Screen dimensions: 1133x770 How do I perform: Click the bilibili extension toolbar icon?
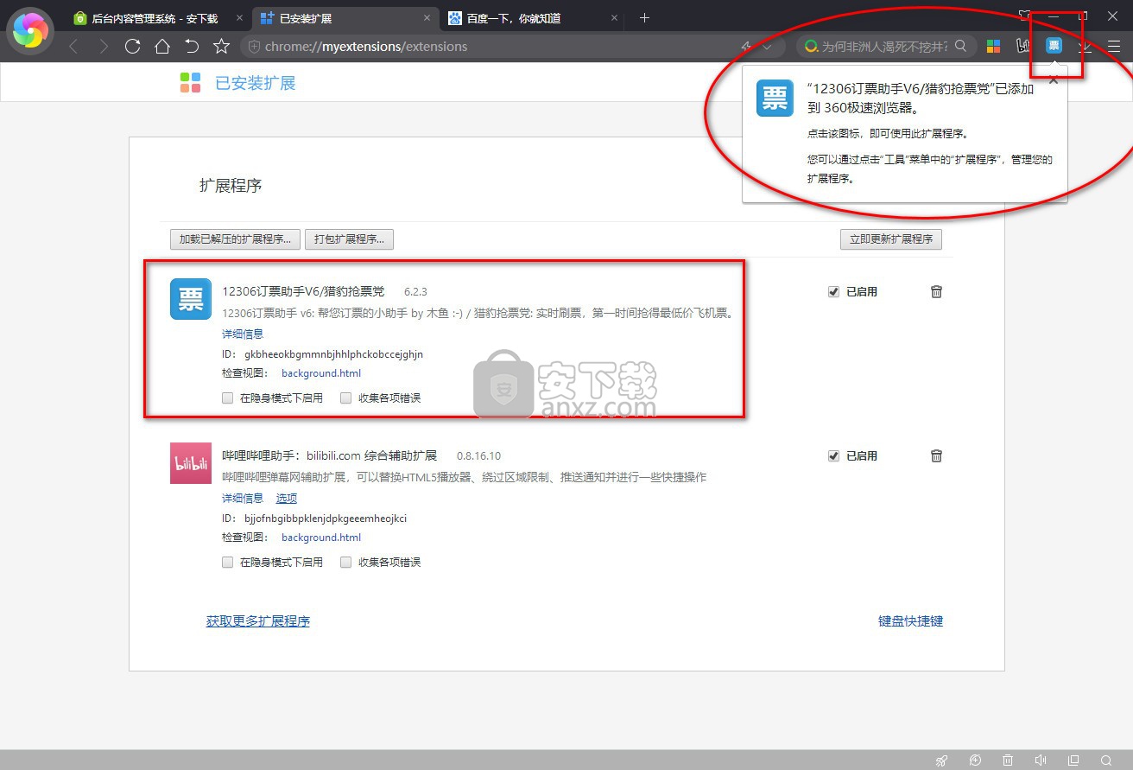point(1024,46)
